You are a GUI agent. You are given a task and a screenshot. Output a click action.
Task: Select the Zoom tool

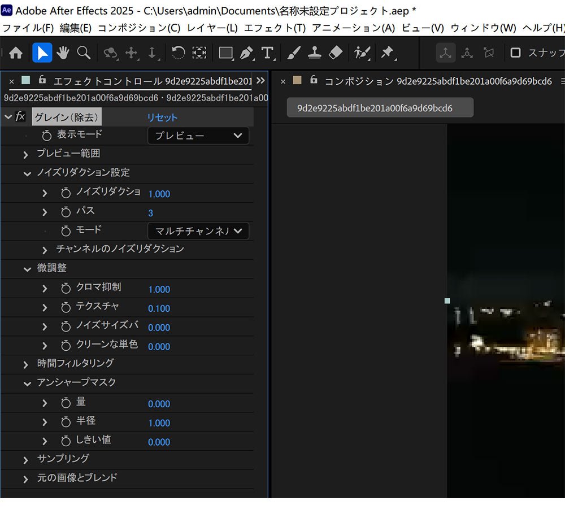point(83,53)
